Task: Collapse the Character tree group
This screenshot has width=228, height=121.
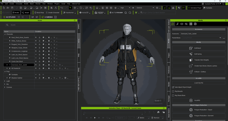Action: [5, 34]
